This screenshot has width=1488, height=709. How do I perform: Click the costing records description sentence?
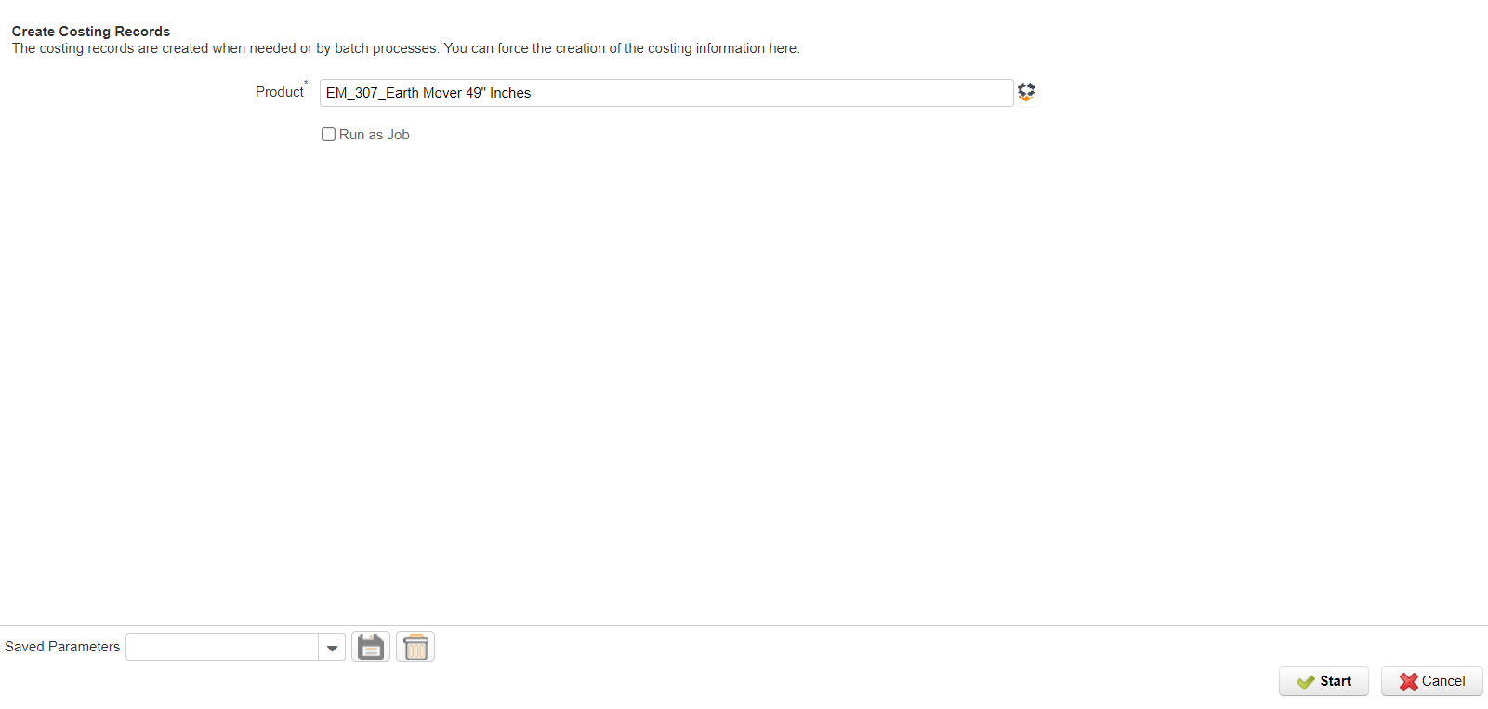coord(406,48)
